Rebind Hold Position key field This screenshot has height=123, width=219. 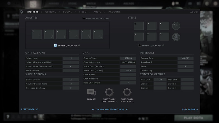pos(71,70)
